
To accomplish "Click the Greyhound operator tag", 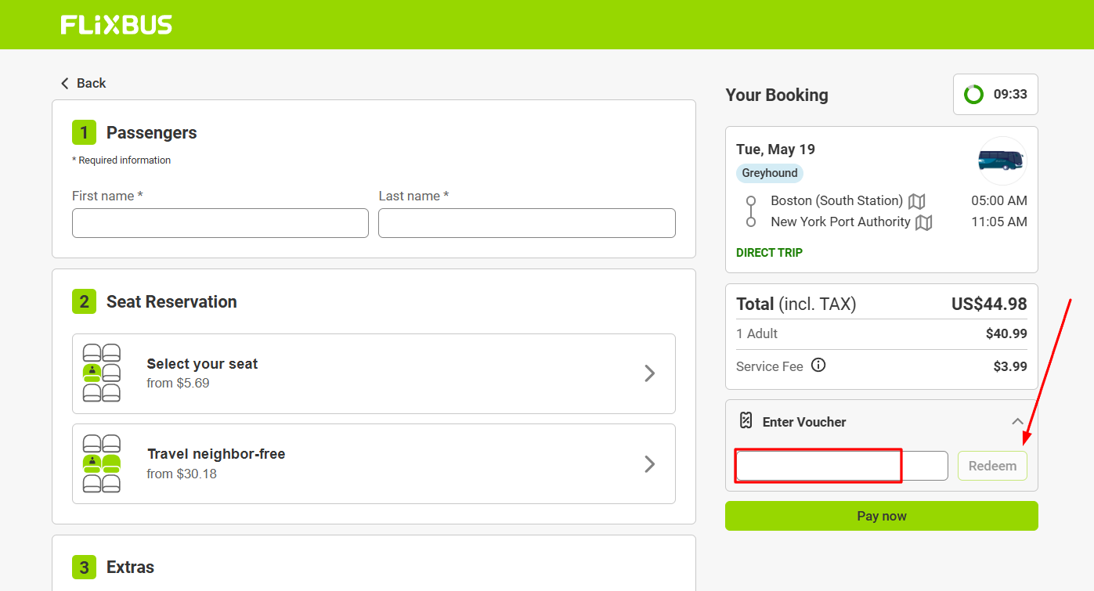I will pyautogui.click(x=770, y=173).
